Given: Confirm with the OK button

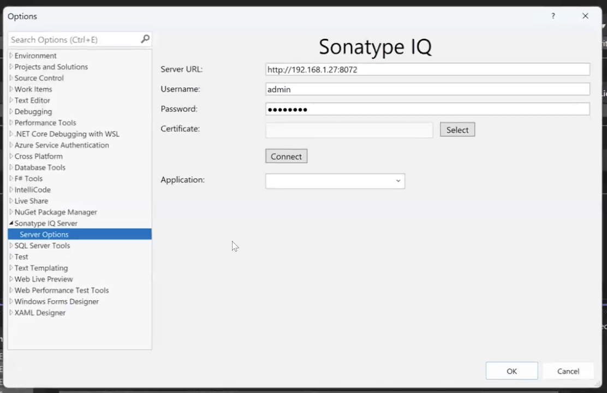Looking at the screenshot, I should [x=512, y=371].
